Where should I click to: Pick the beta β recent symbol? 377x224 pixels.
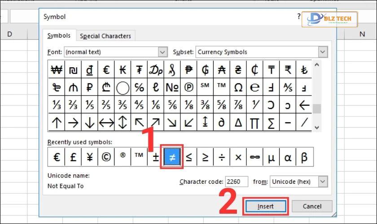[x=304, y=157]
